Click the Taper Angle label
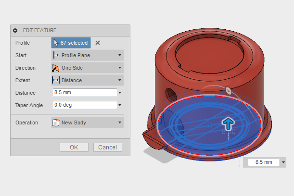The image size is (294, 196). pyautogui.click(x=29, y=105)
